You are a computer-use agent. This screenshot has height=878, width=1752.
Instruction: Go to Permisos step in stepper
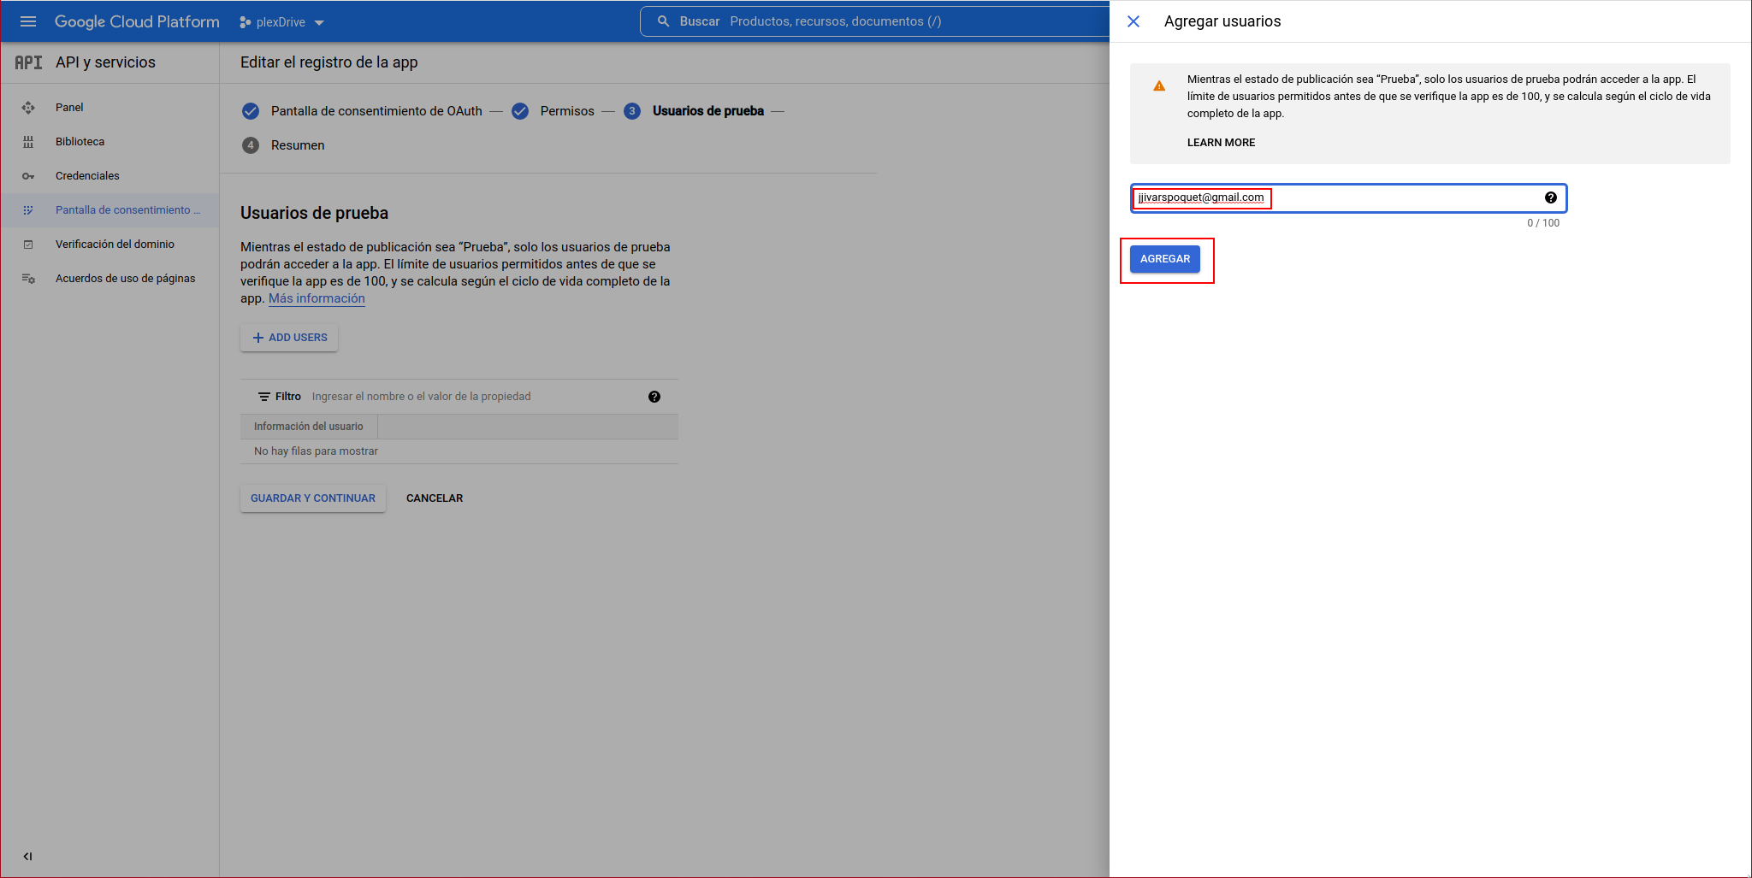pos(566,111)
